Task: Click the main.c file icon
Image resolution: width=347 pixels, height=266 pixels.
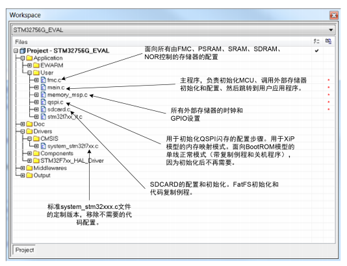Action: pos(44,88)
